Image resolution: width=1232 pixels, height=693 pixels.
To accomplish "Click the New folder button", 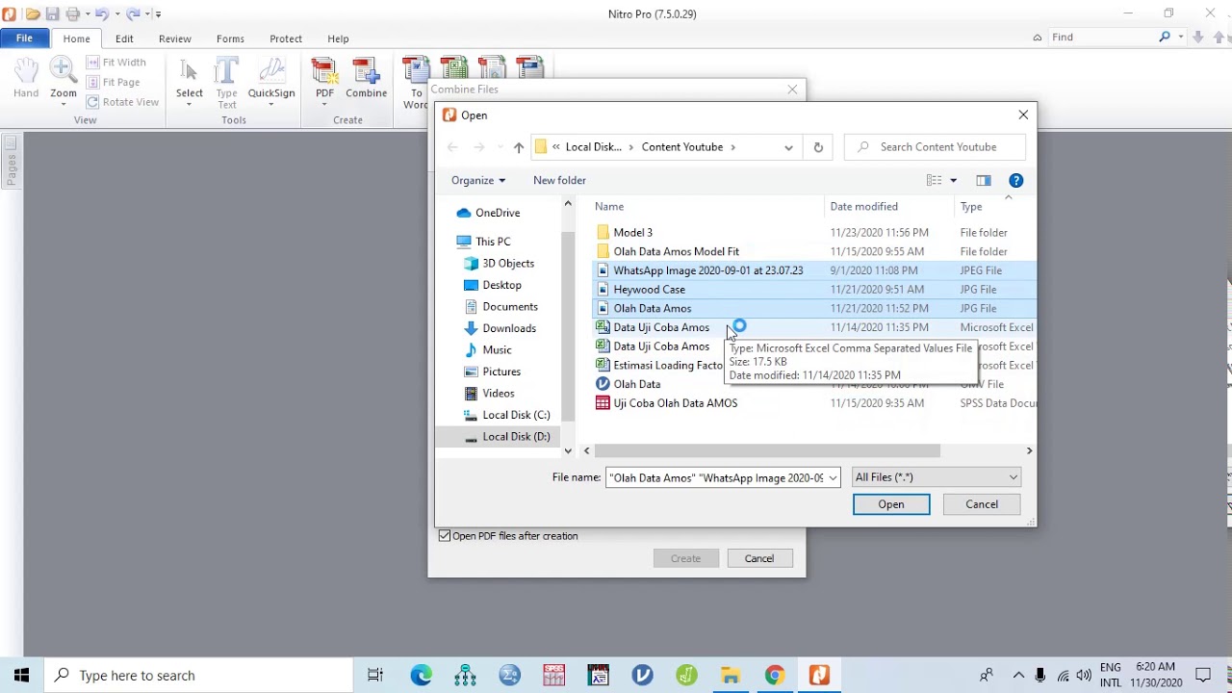I will click(559, 180).
